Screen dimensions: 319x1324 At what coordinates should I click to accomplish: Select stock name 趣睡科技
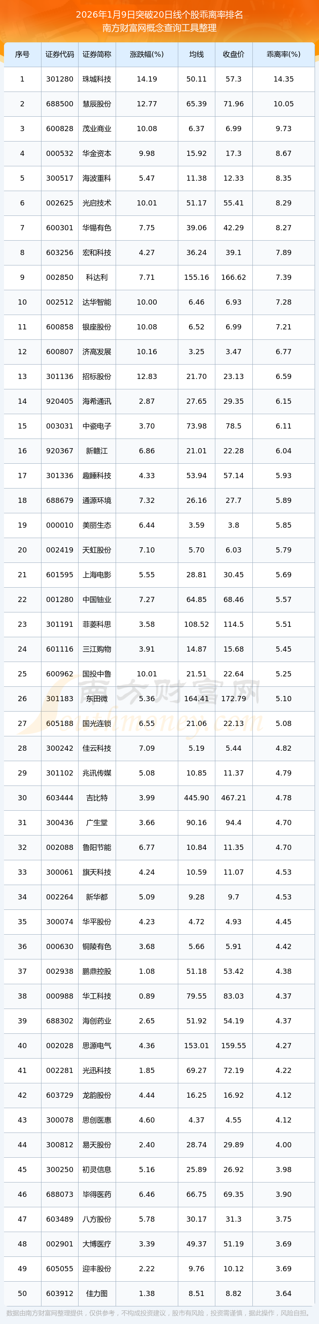[97, 475]
